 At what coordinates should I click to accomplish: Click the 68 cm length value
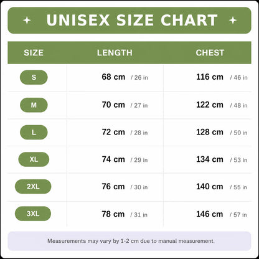pos(113,77)
